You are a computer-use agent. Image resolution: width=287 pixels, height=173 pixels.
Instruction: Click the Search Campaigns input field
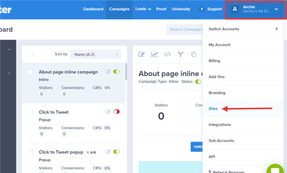188,29
